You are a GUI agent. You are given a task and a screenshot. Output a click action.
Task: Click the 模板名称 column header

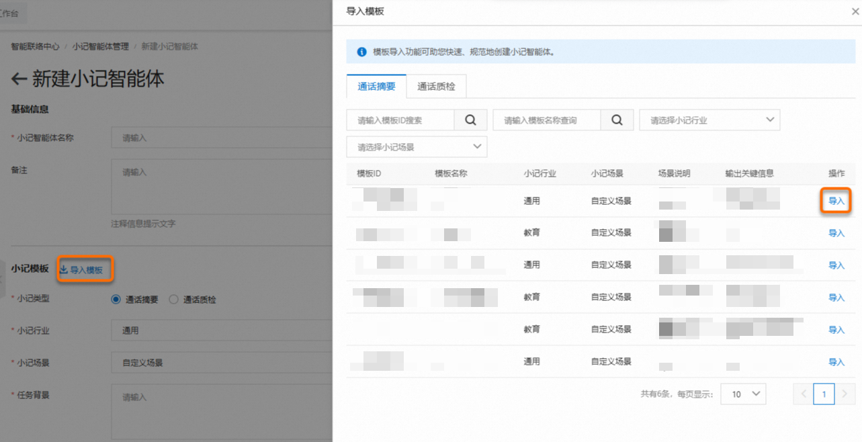click(451, 173)
